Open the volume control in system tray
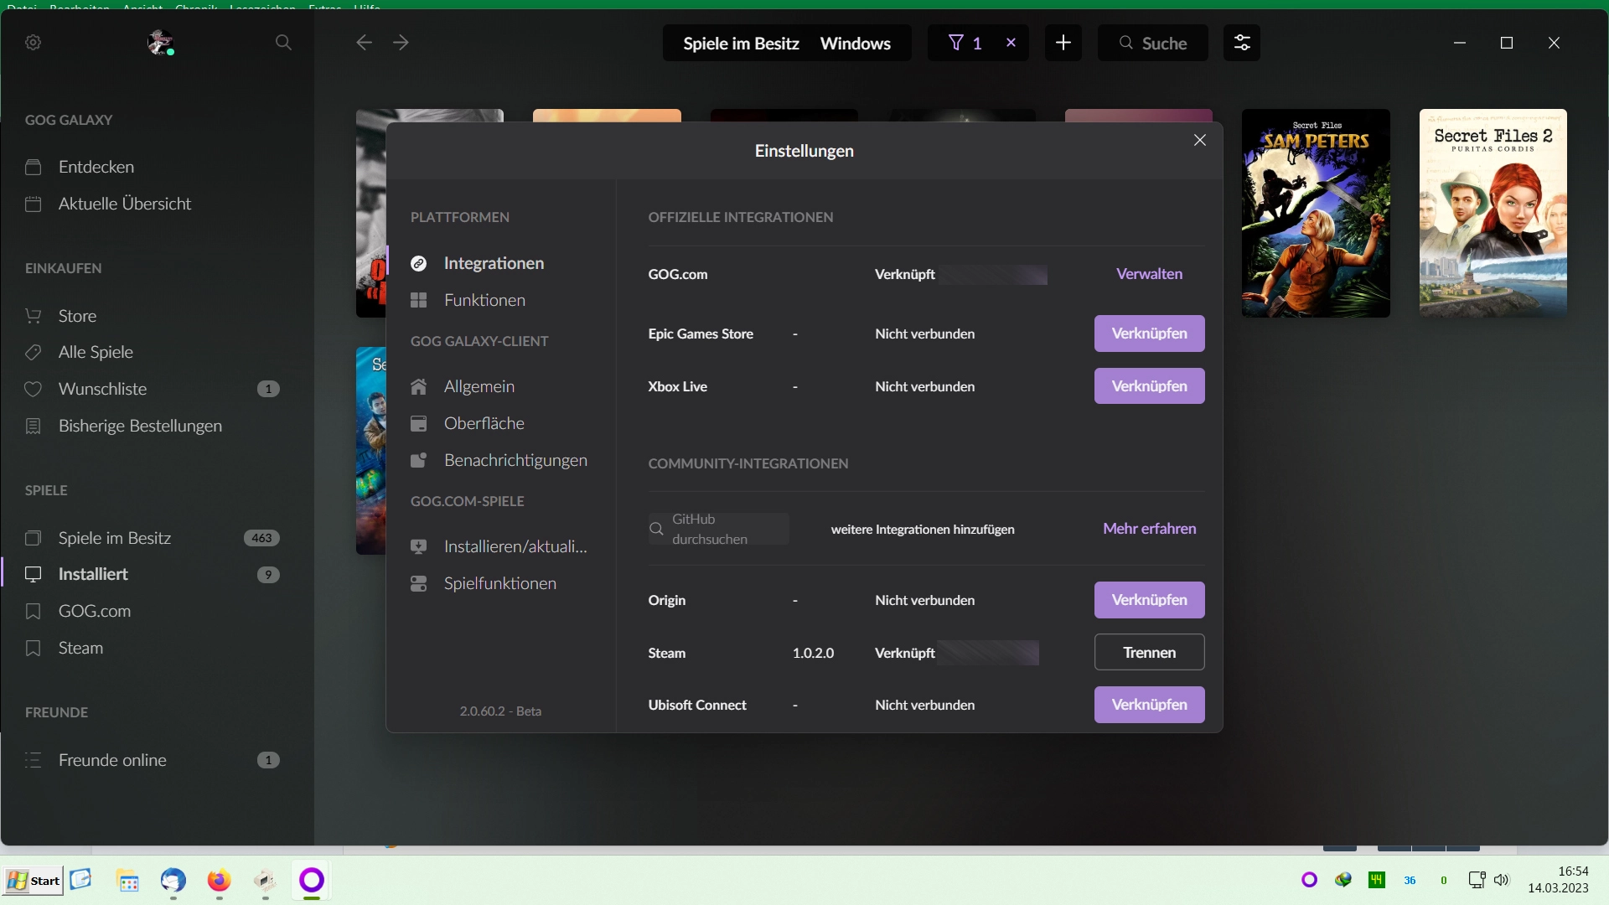The height and width of the screenshot is (905, 1609). click(1501, 880)
